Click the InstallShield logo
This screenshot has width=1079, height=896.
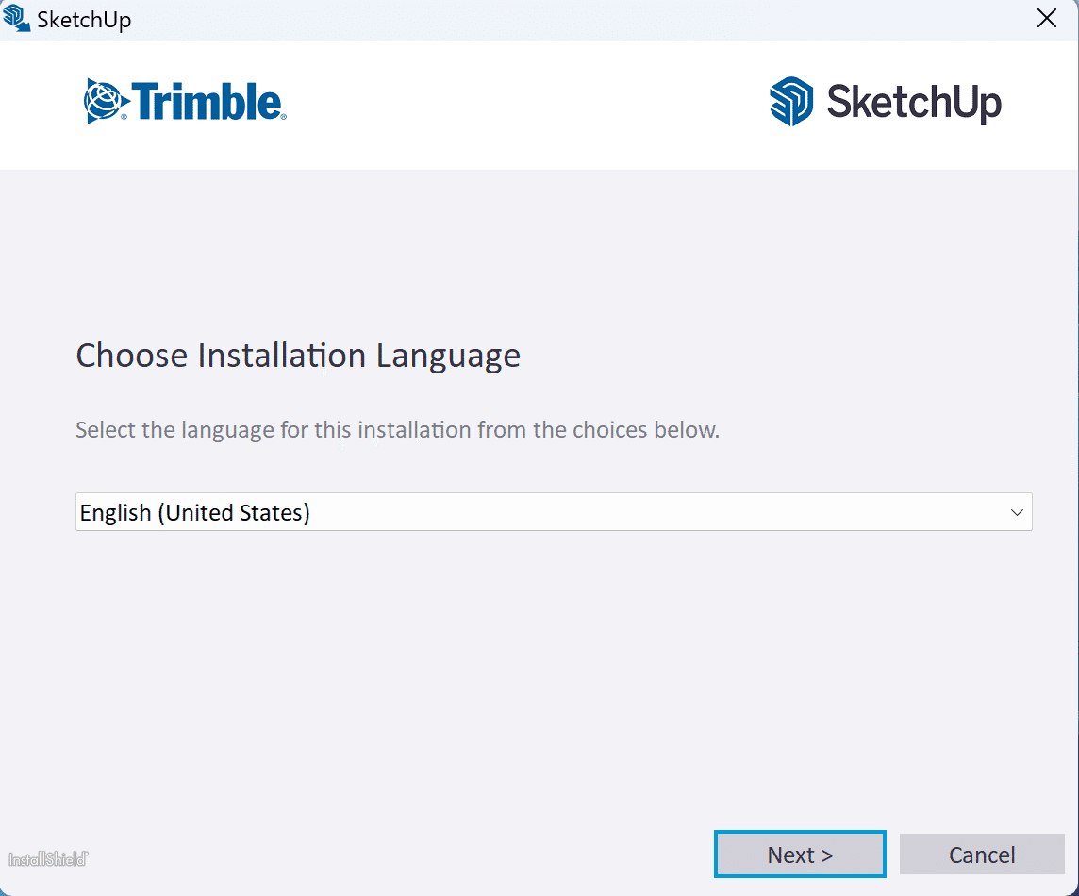48,859
